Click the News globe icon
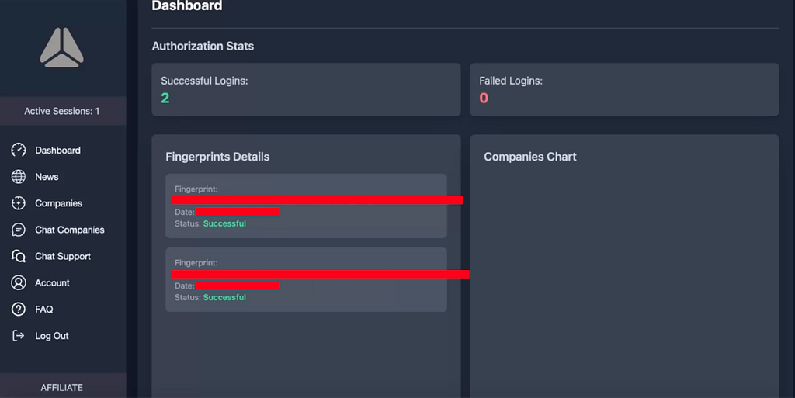 (x=19, y=177)
